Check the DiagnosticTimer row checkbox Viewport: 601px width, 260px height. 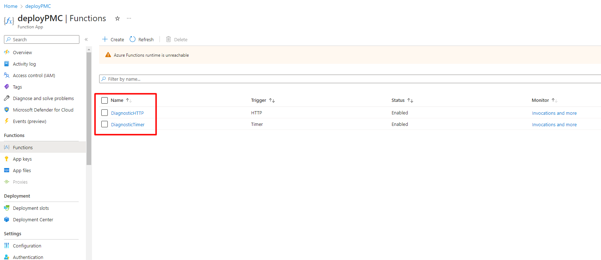105,124
